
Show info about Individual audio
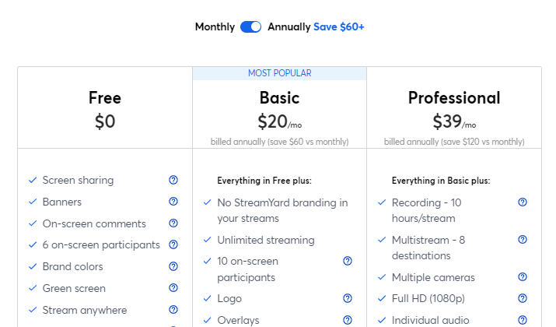click(523, 320)
